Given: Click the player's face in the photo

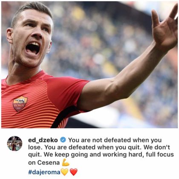Looking at the screenshot, I should [32, 38].
